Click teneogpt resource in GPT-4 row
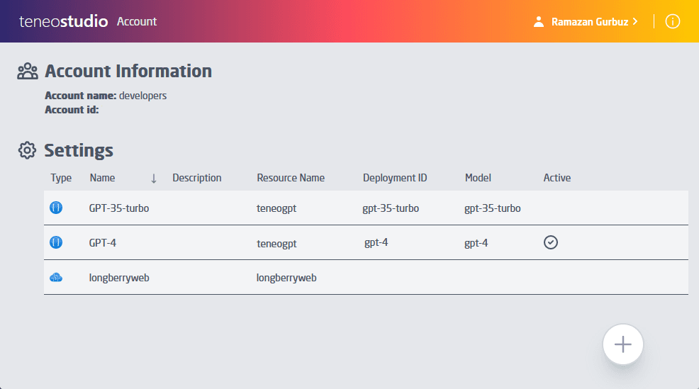 [x=276, y=244]
